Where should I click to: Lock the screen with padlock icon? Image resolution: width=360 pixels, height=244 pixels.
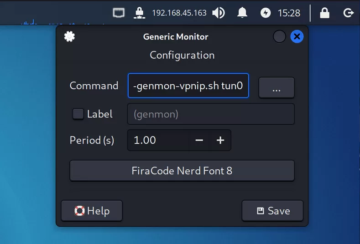pyautogui.click(x=324, y=13)
